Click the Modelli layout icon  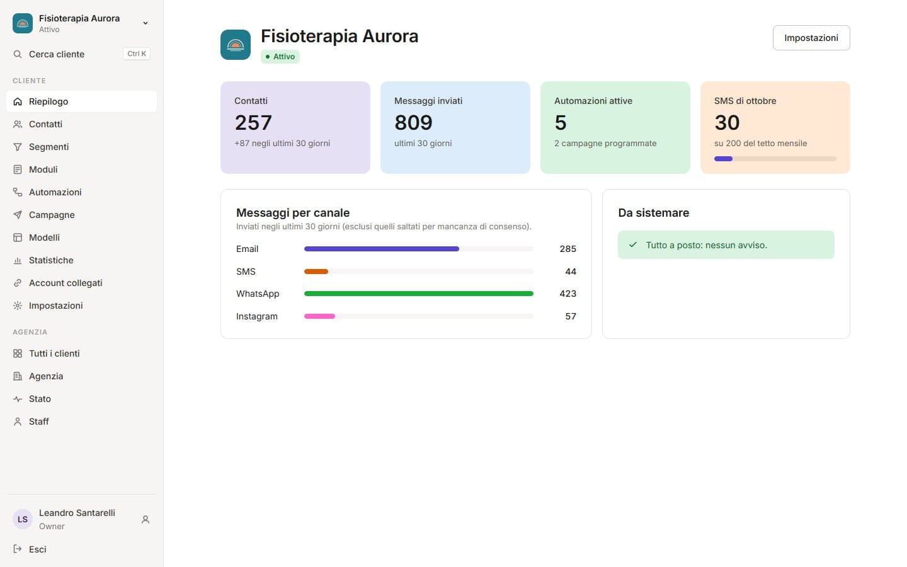(18, 238)
